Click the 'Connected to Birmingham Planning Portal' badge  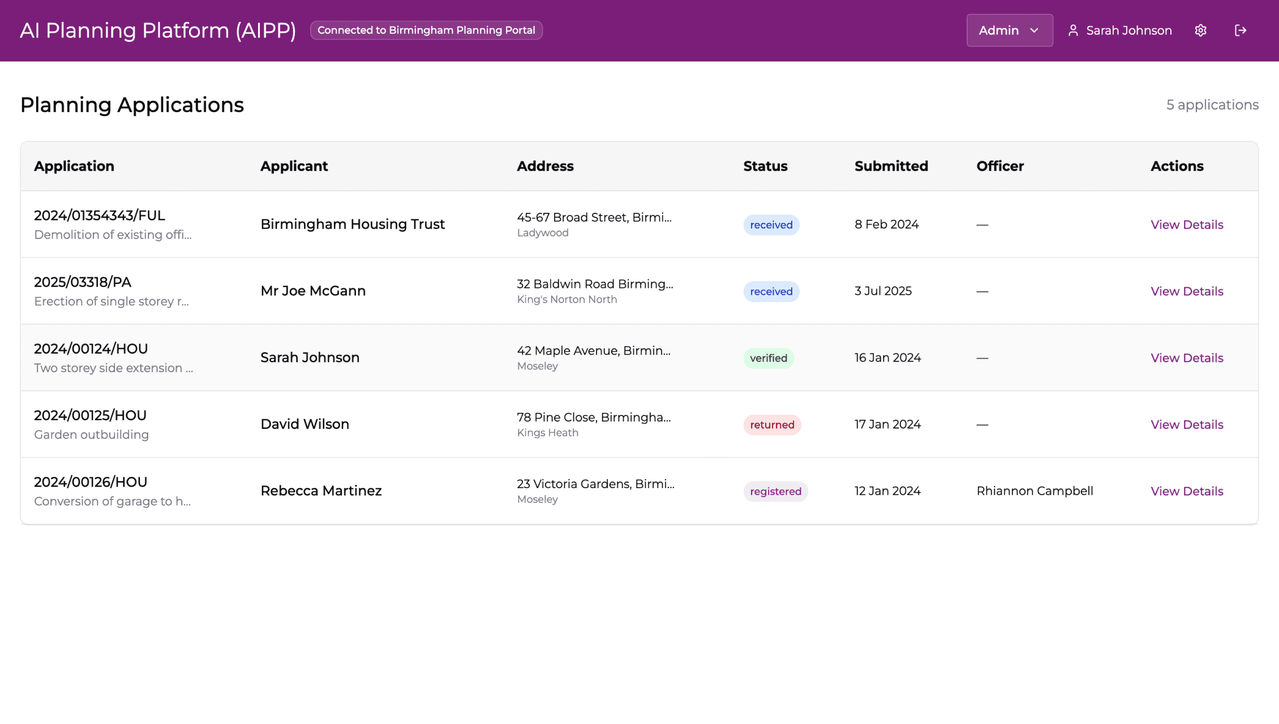click(x=426, y=30)
